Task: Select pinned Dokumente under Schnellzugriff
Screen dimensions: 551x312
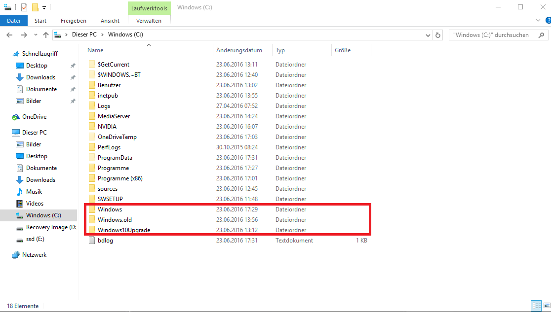Action: (41, 89)
